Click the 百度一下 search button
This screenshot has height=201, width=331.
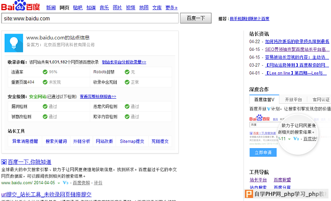pos(196,18)
